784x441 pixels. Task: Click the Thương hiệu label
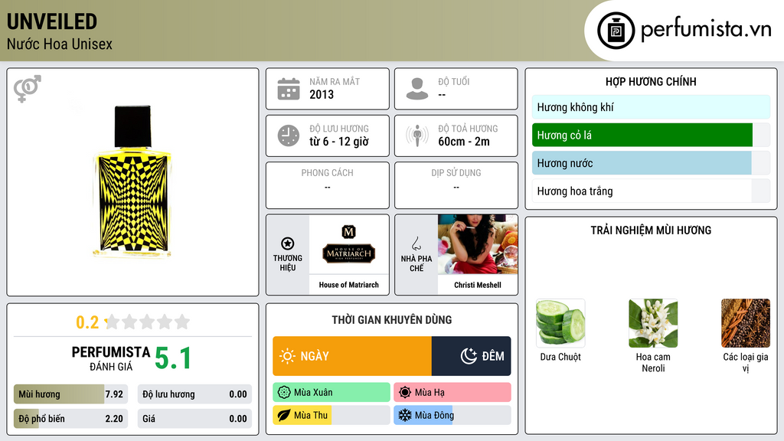click(288, 263)
